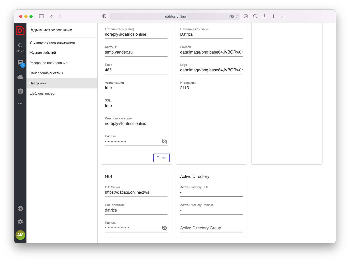Show the SMTP password via eye icon
The height and width of the screenshot is (262, 350).
coord(164,141)
